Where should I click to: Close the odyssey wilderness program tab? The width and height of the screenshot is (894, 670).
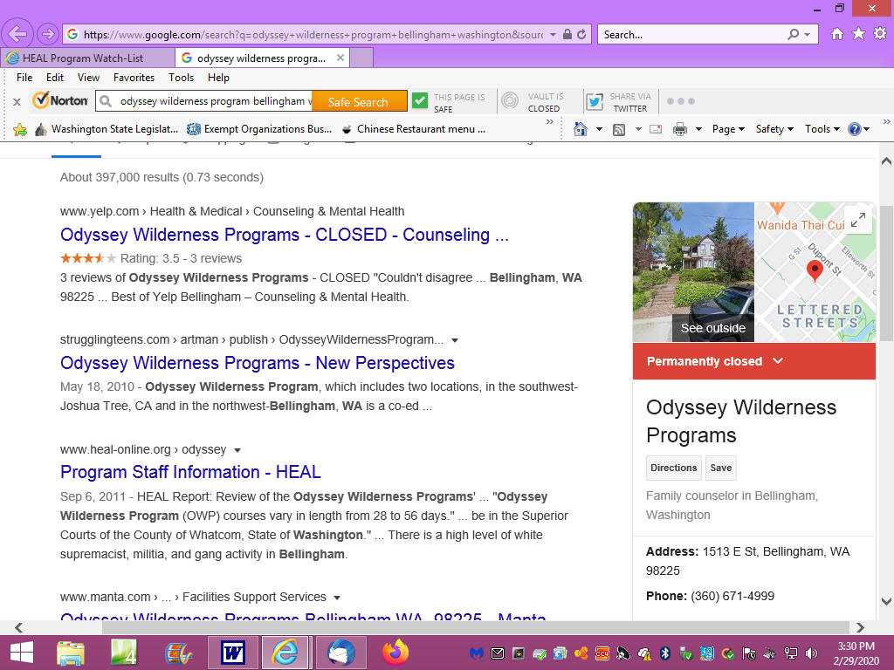[340, 58]
